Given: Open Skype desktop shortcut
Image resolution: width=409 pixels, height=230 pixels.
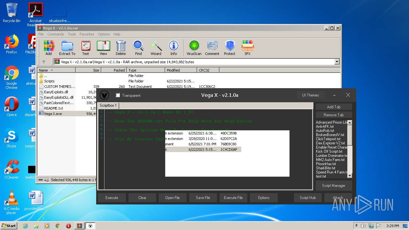Looking at the screenshot, I should pos(12,138).
